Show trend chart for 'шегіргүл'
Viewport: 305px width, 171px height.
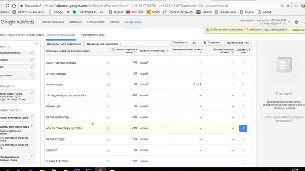pos(109,150)
